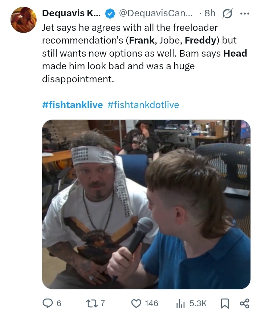Open the @DequavisCan... handle link
The height and width of the screenshot is (316, 261).
point(156,13)
